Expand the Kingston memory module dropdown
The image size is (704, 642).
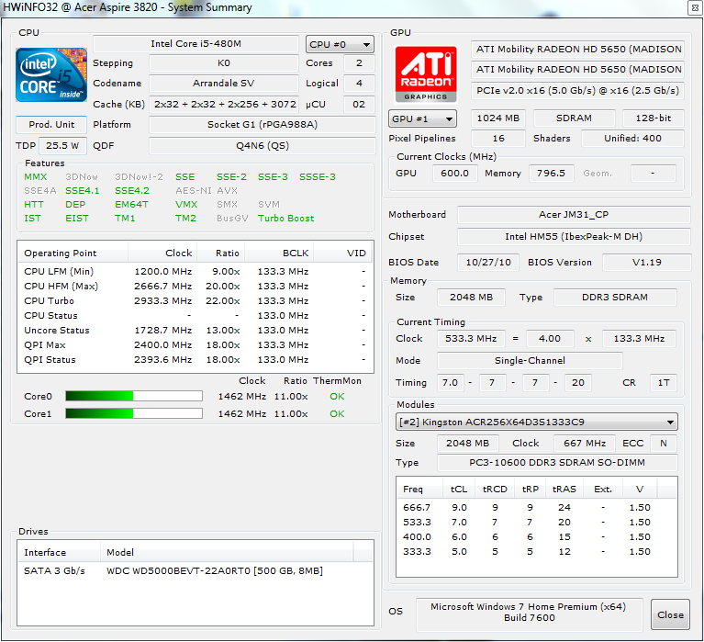click(537, 422)
